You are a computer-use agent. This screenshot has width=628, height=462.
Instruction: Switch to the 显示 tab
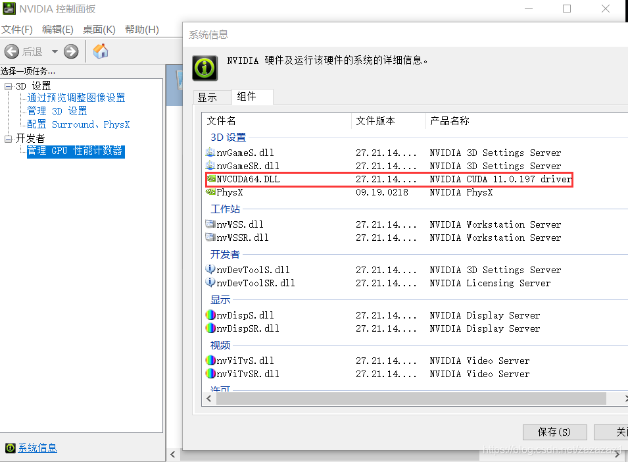(207, 97)
